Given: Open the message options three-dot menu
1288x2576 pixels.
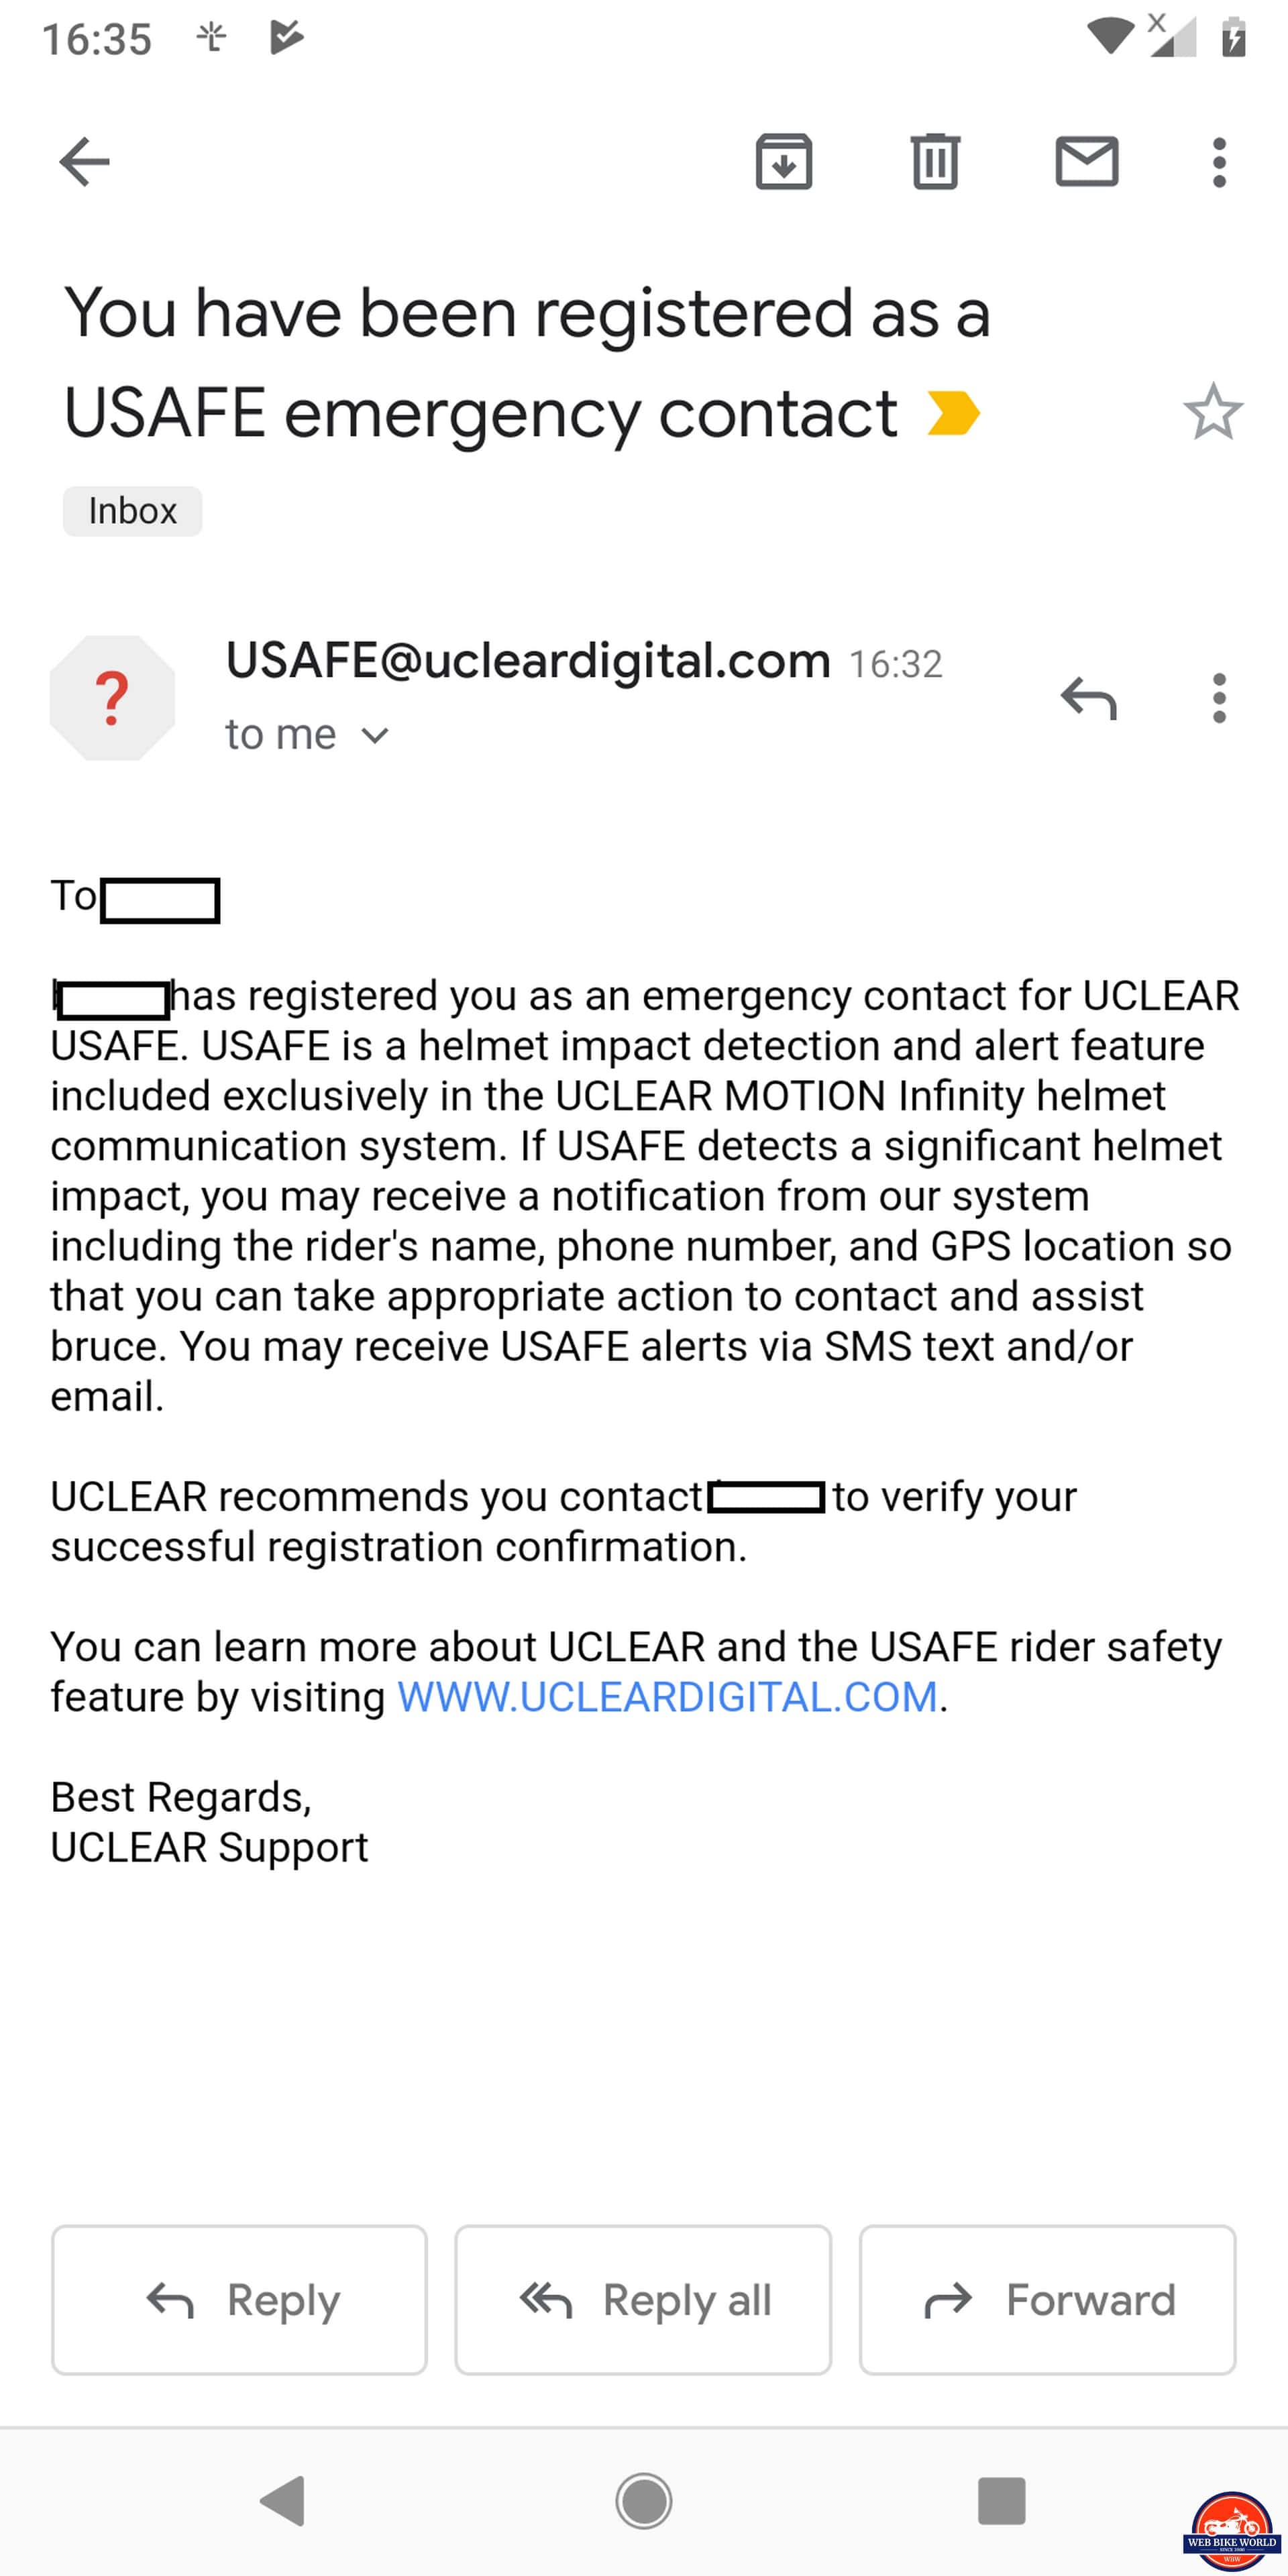Looking at the screenshot, I should pyautogui.click(x=1218, y=697).
